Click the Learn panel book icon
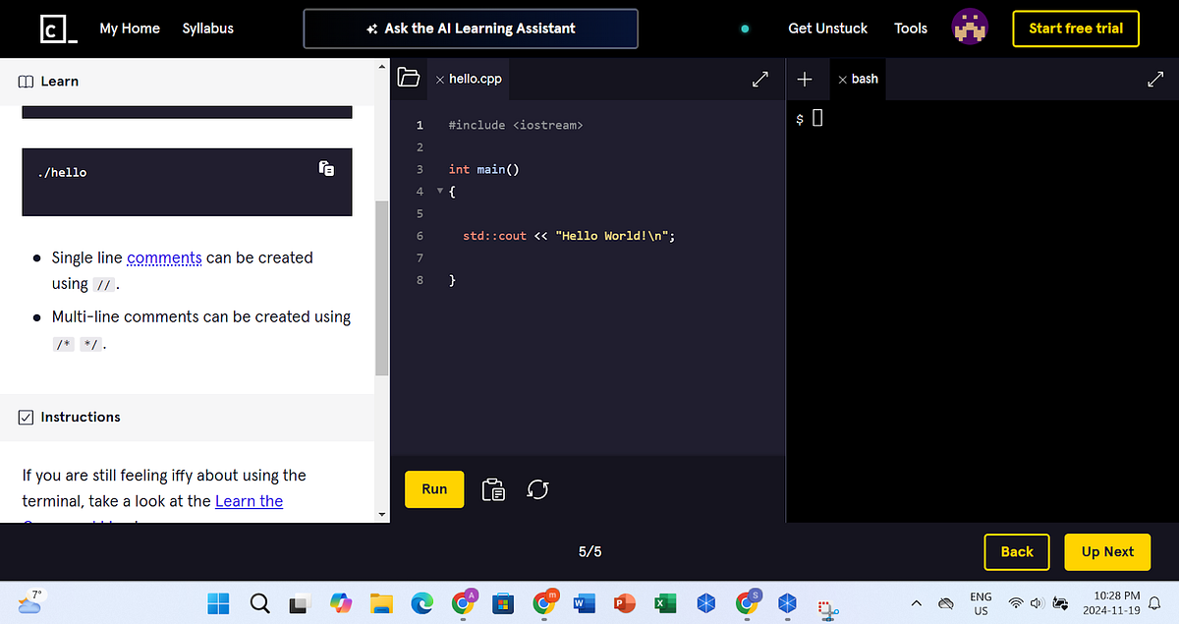The width and height of the screenshot is (1179, 624). (26, 82)
